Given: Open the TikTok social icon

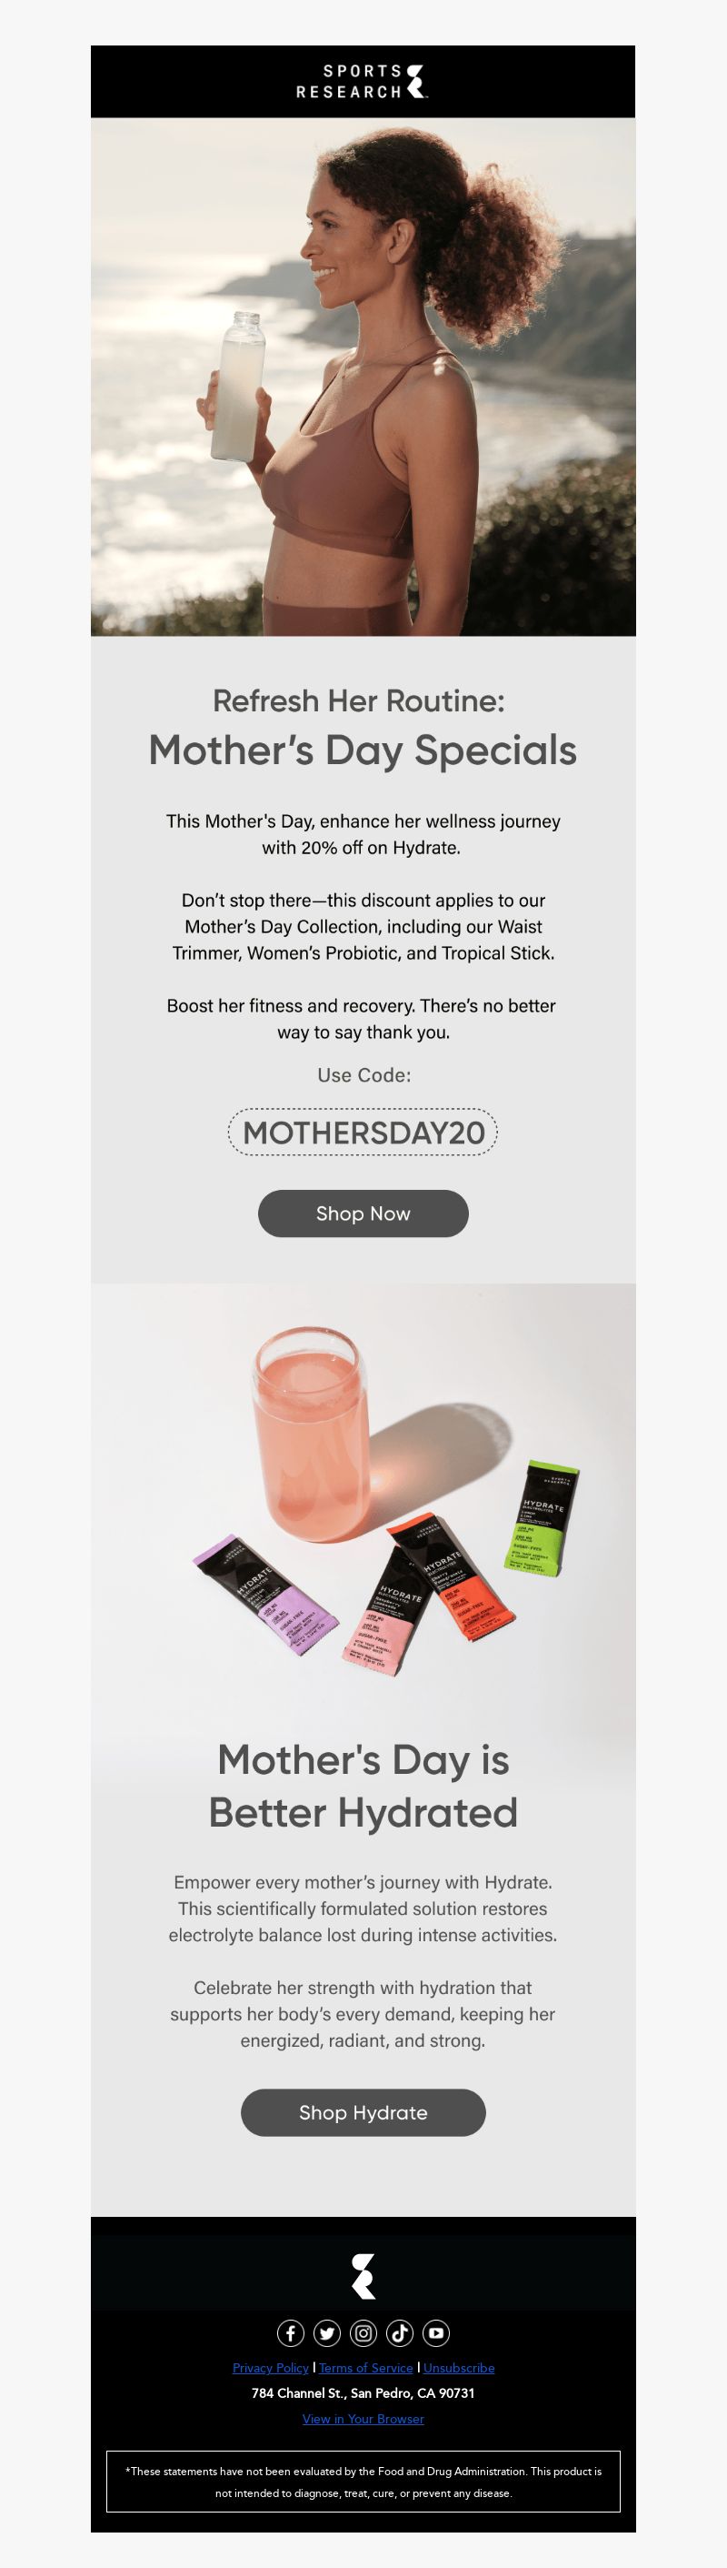Looking at the screenshot, I should pos(399,2332).
